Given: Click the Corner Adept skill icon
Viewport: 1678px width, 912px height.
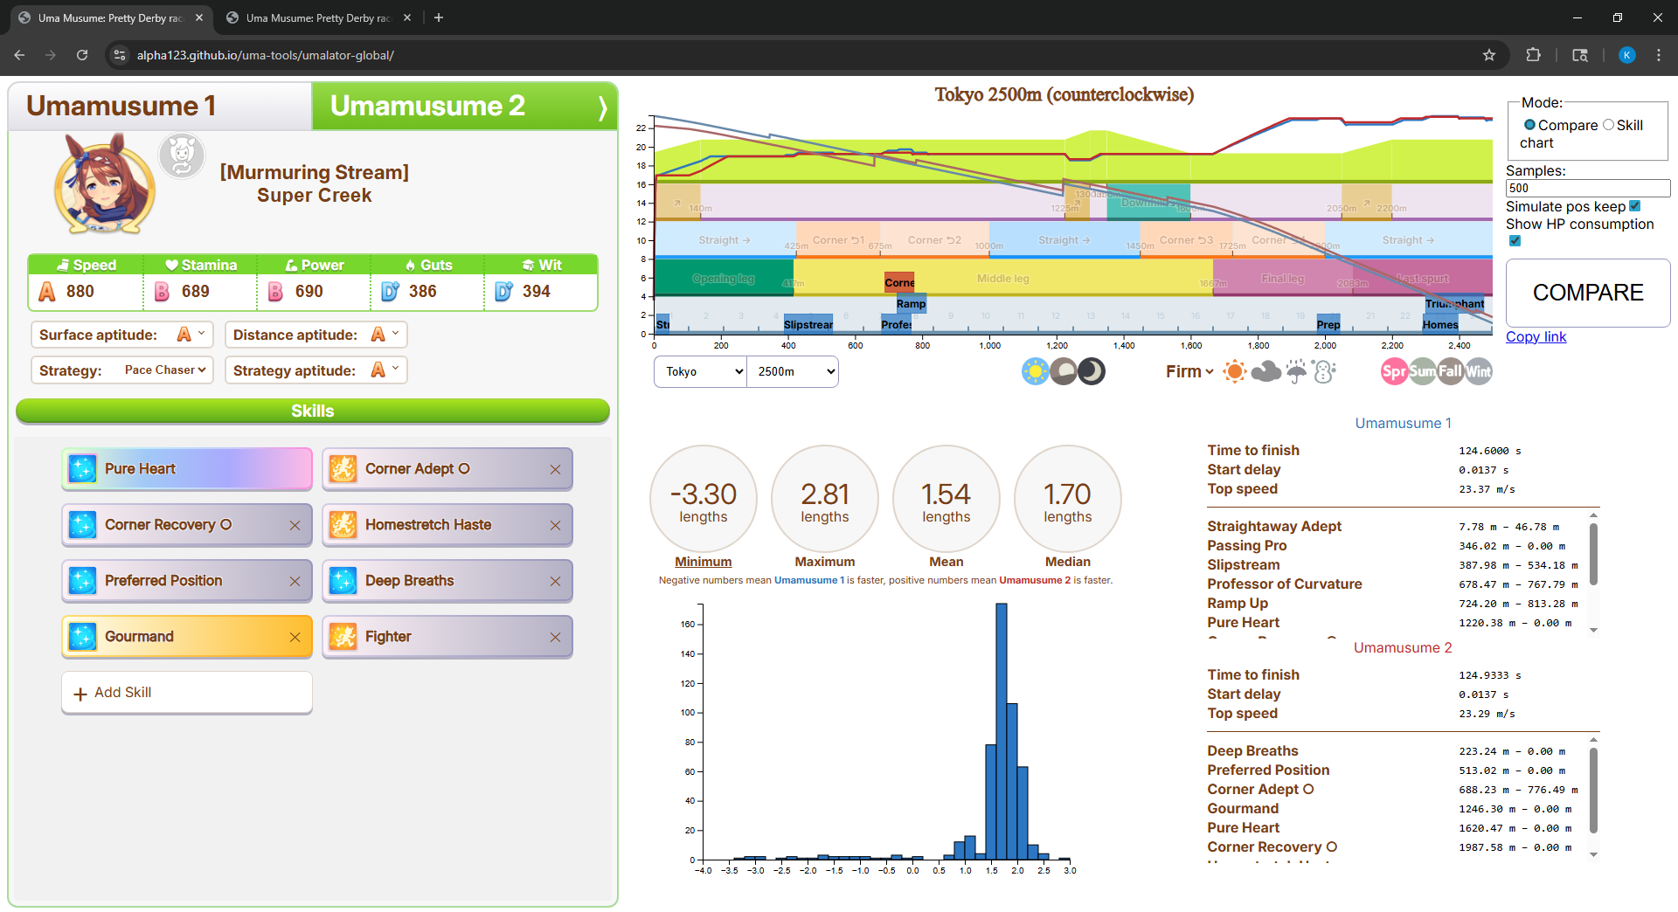Looking at the screenshot, I should point(343,469).
